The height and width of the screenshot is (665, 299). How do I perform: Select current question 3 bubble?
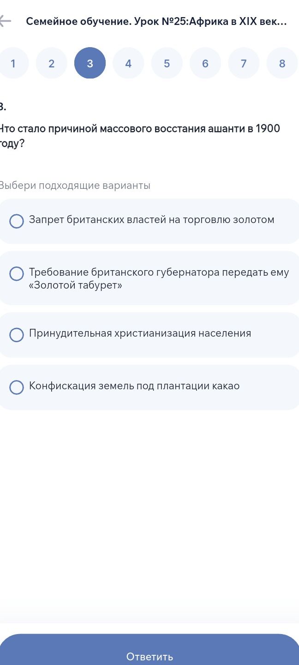pyautogui.click(x=90, y=63)
